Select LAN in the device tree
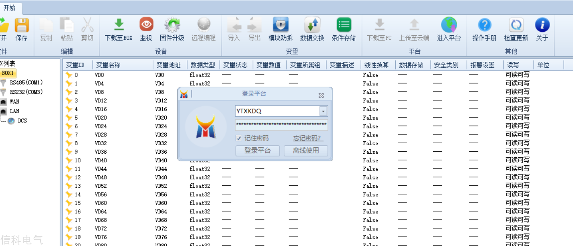This screenshot has height=246, width=573. [x=14, y=111]
